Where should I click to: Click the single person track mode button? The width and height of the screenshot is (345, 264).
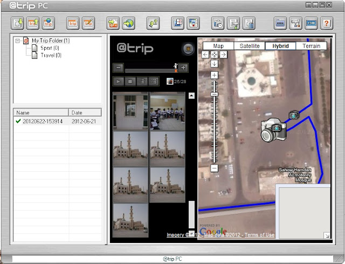pos(142,82)
